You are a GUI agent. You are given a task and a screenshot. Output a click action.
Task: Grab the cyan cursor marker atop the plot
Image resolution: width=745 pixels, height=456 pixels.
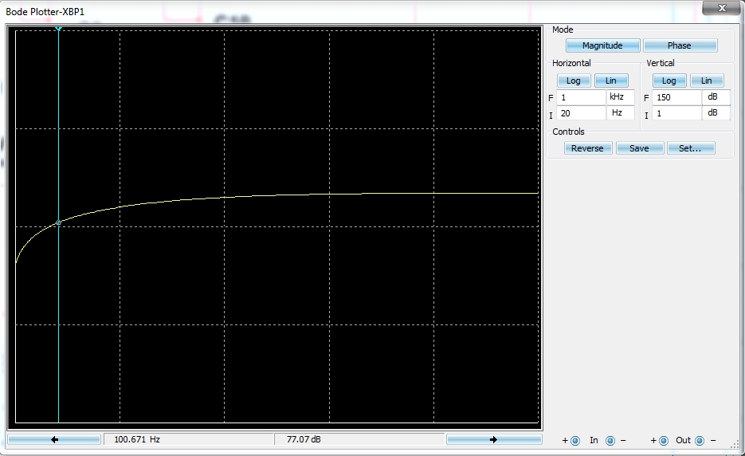(x=58, y=29)
